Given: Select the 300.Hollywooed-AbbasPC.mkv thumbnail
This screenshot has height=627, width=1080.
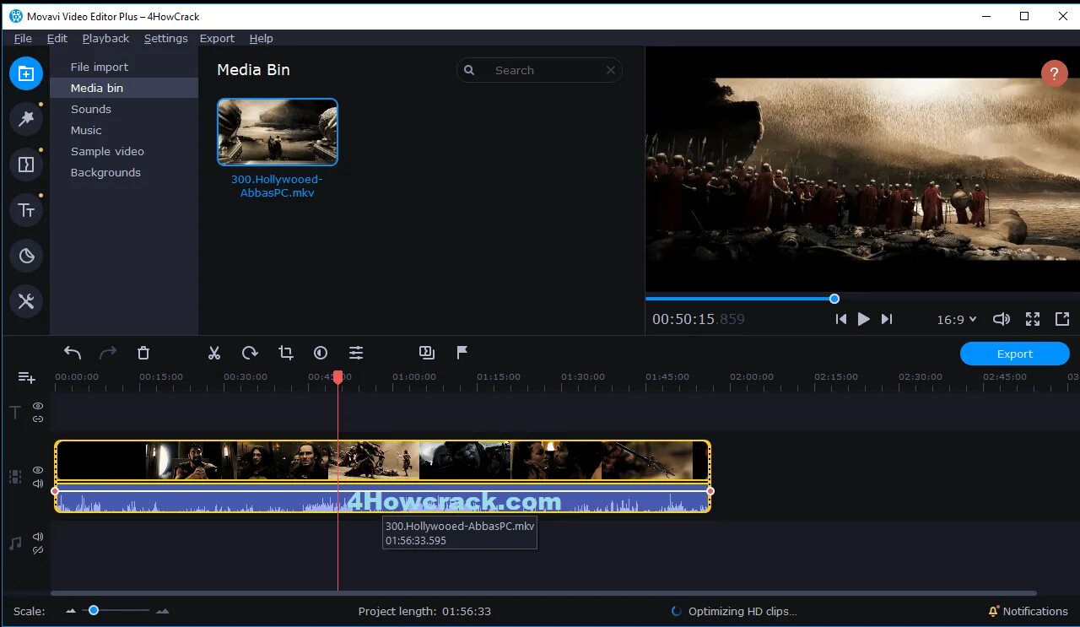Looking at the screenshot, I should click(x=278, y=132).
